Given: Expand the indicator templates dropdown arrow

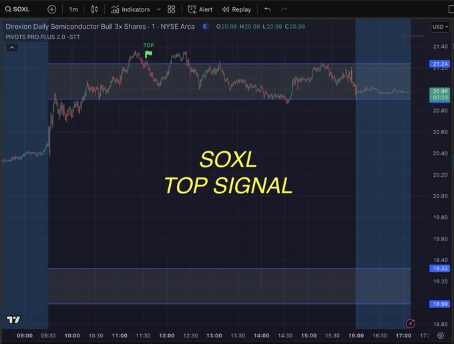Looking at the screenshot, I should point(159,9).
